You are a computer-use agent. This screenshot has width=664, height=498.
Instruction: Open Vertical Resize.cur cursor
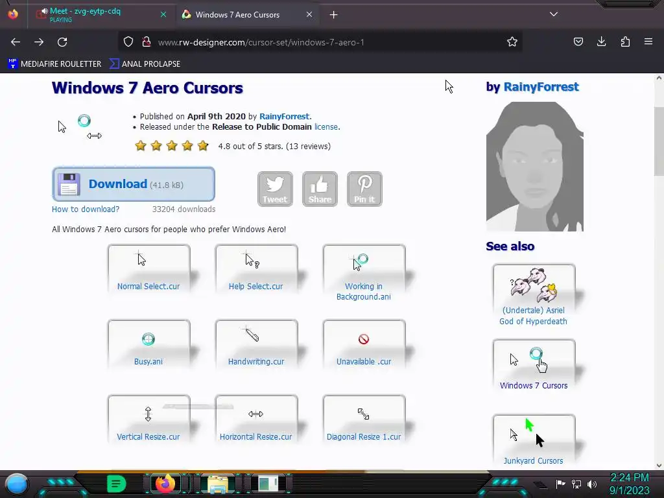click(148, 420)
